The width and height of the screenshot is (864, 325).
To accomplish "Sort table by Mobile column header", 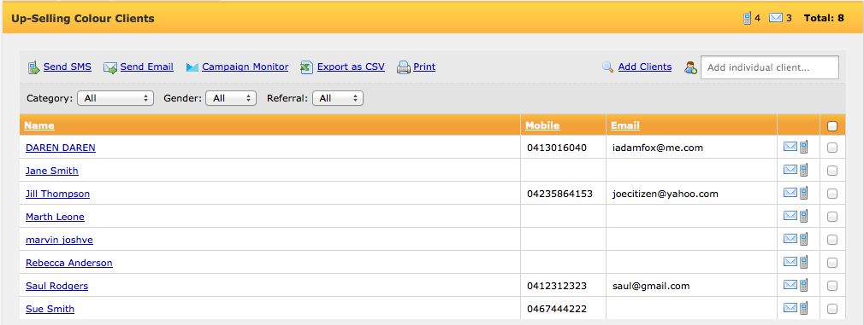I will tap(542, 125).
